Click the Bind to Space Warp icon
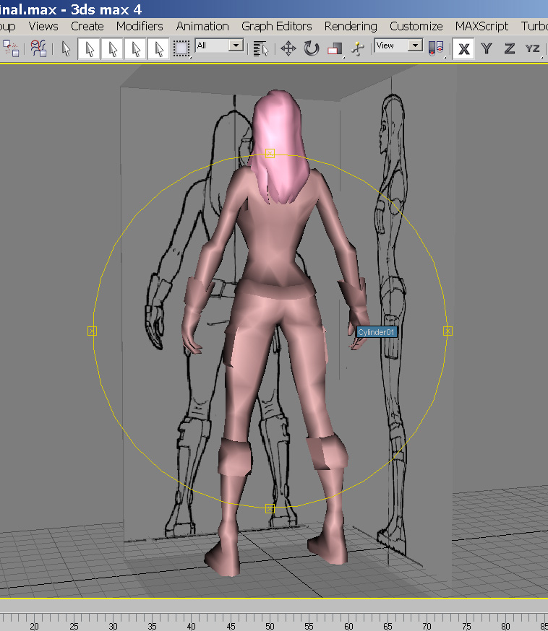This screenshot has height=631, width=548. coord(38,48)
